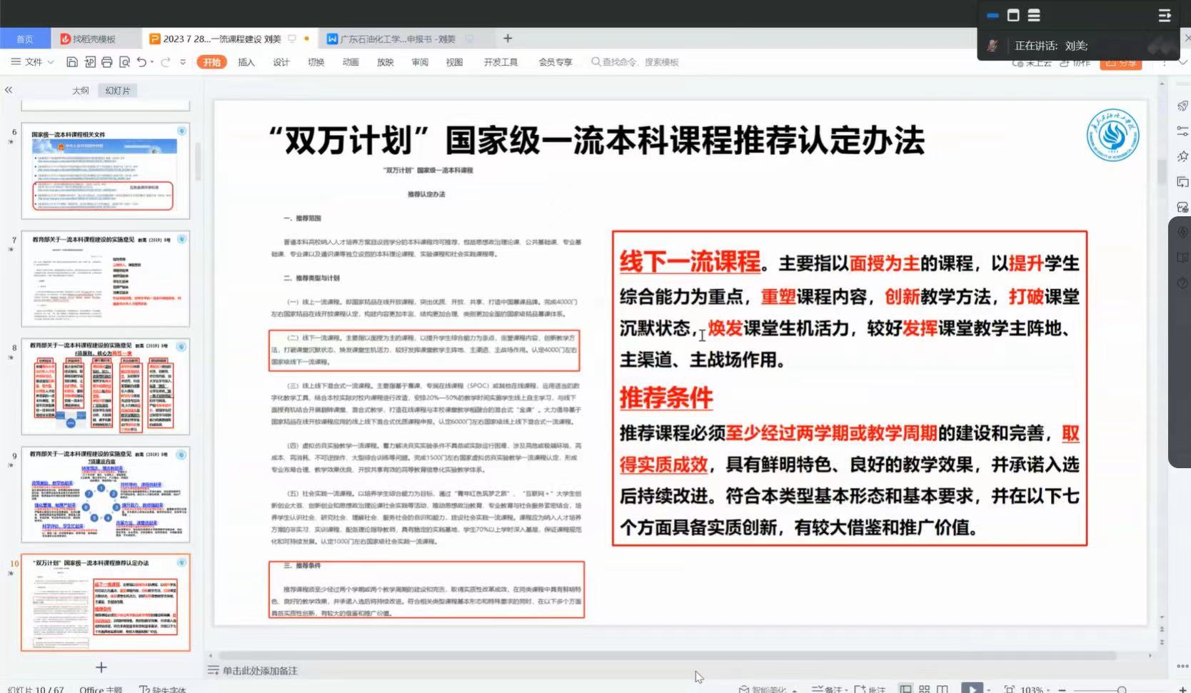
Task: Open the 动画 ribbon tab
Action: (351, 62)
